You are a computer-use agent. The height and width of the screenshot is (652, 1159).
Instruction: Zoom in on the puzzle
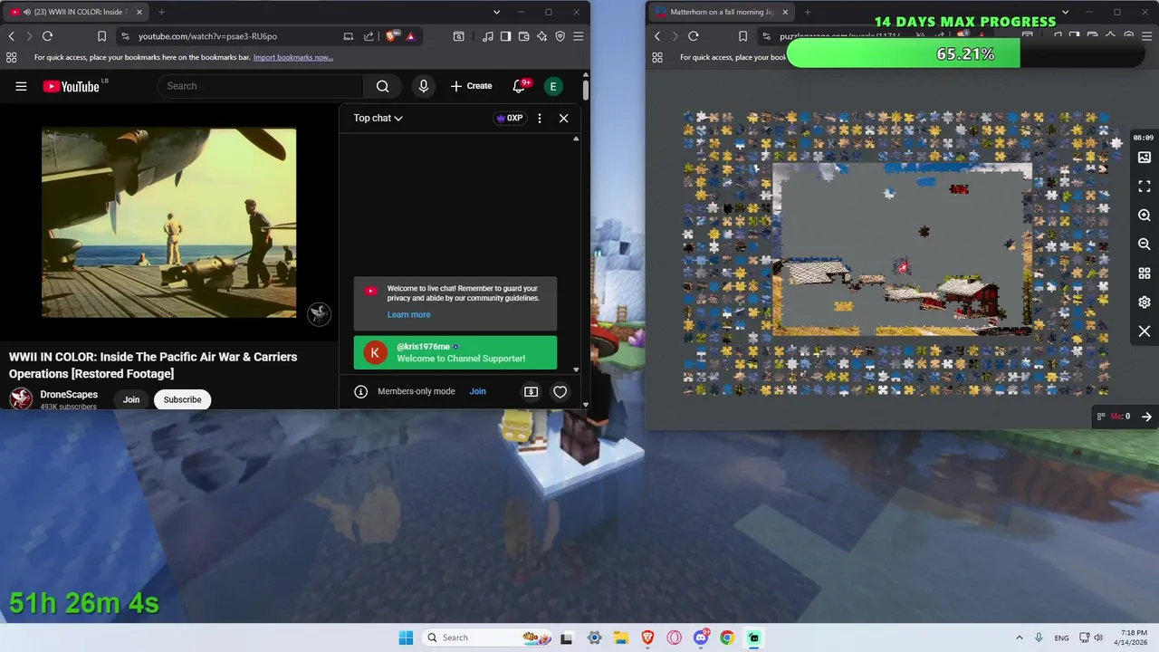(x=1145, y=216)
